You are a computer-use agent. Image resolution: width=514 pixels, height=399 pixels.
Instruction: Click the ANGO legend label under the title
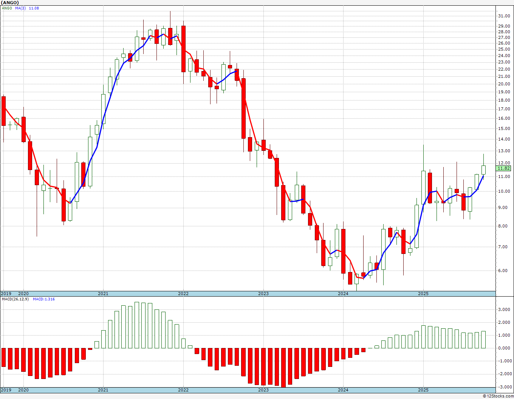pyautogui.click(x=7, y=8)
